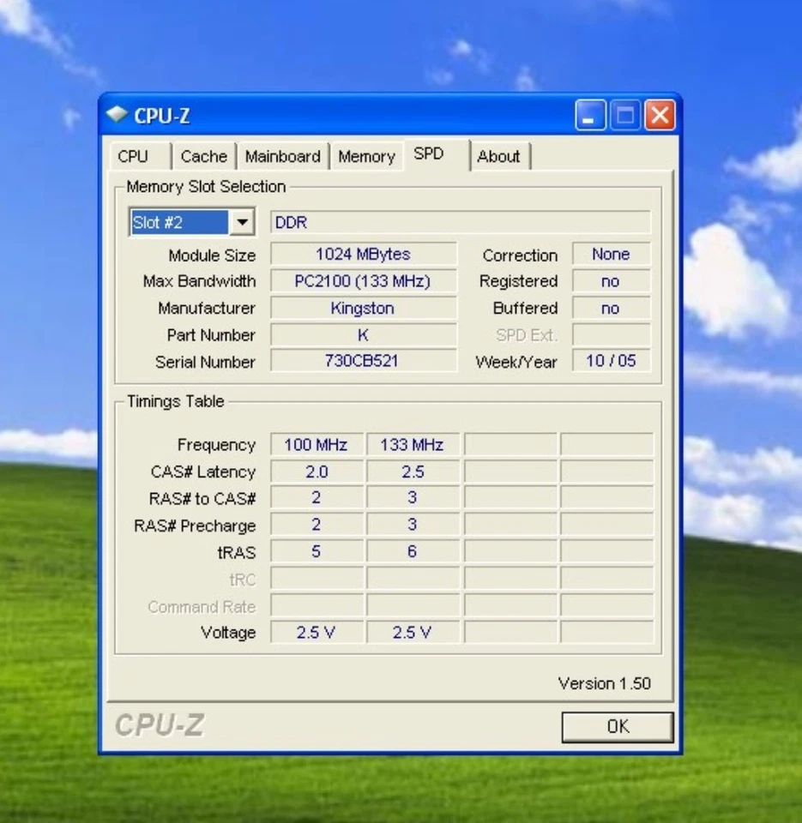
Task: Click the Correction None field
Action: pyautogui.click(x=611, y=254)
